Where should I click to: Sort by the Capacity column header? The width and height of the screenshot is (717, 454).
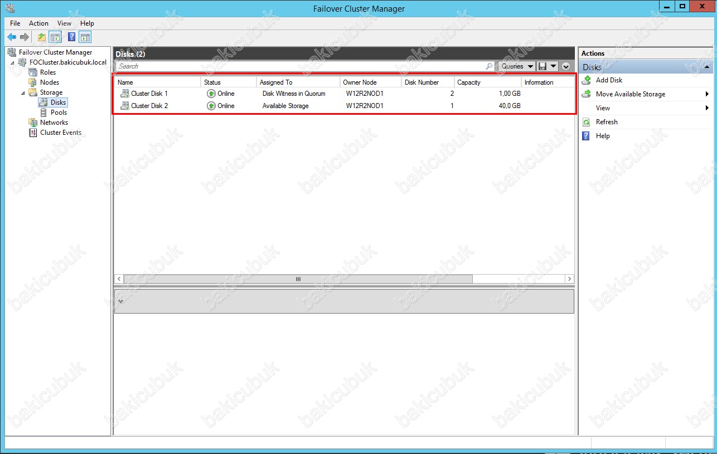tap(488, 82)
